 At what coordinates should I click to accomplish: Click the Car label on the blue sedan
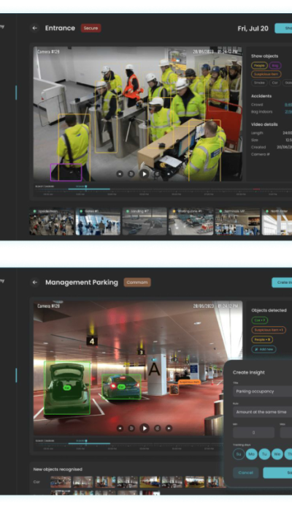pos(121,387)
